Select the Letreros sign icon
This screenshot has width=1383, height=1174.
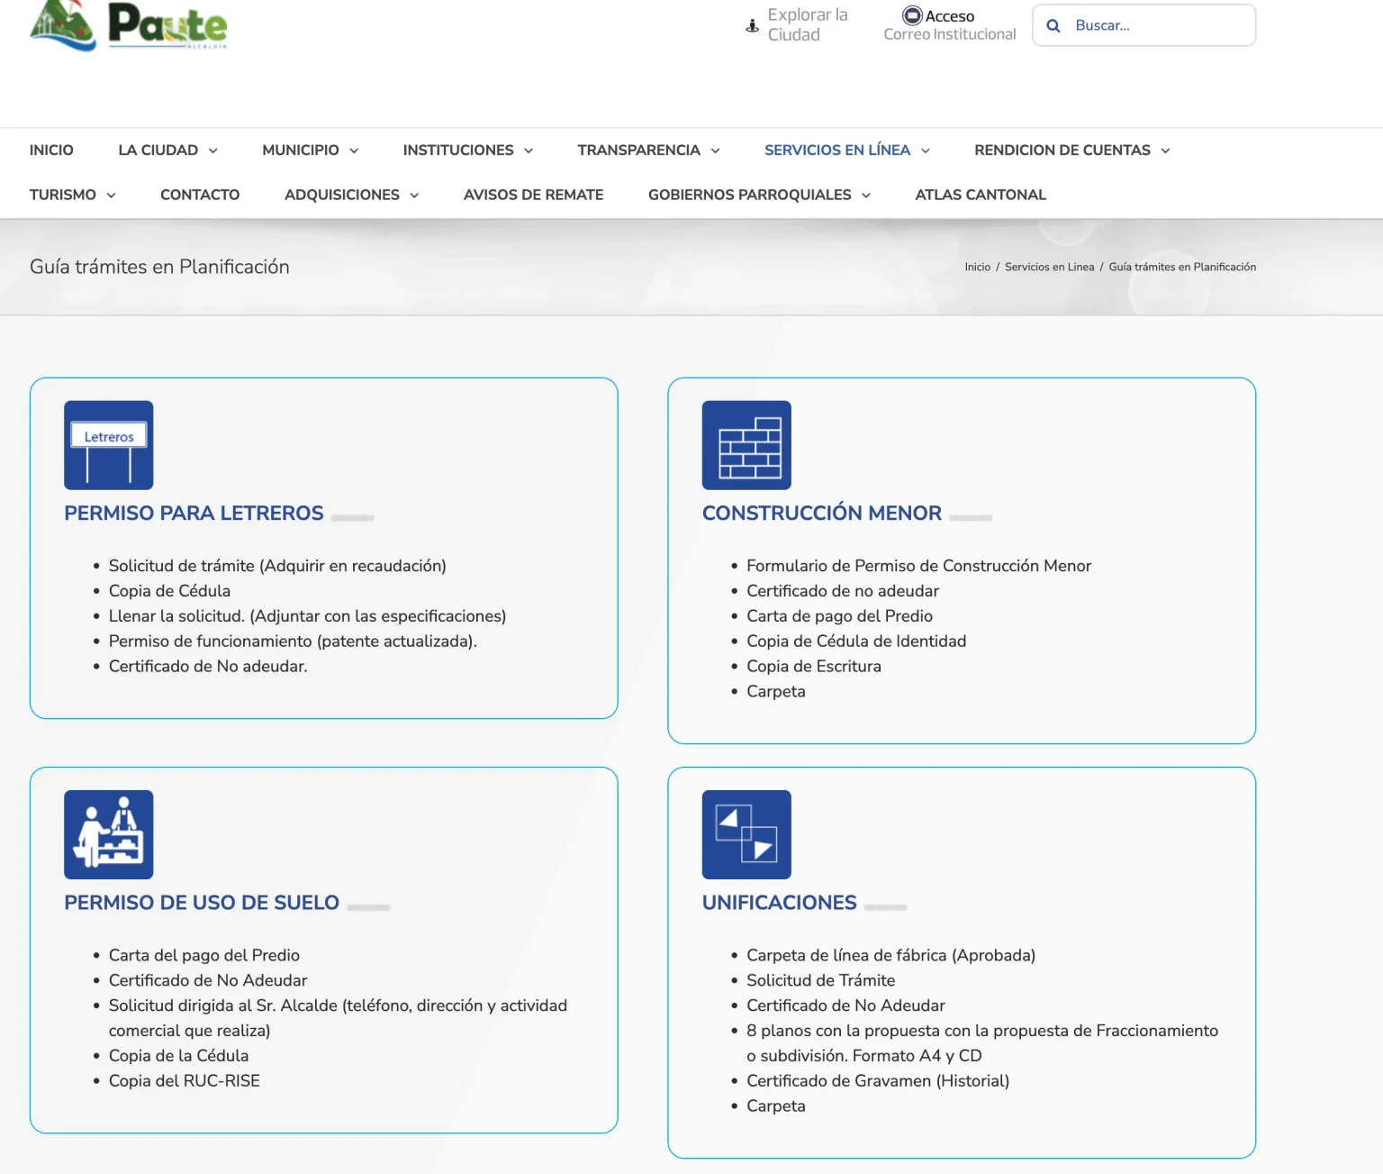coord(108,444)
